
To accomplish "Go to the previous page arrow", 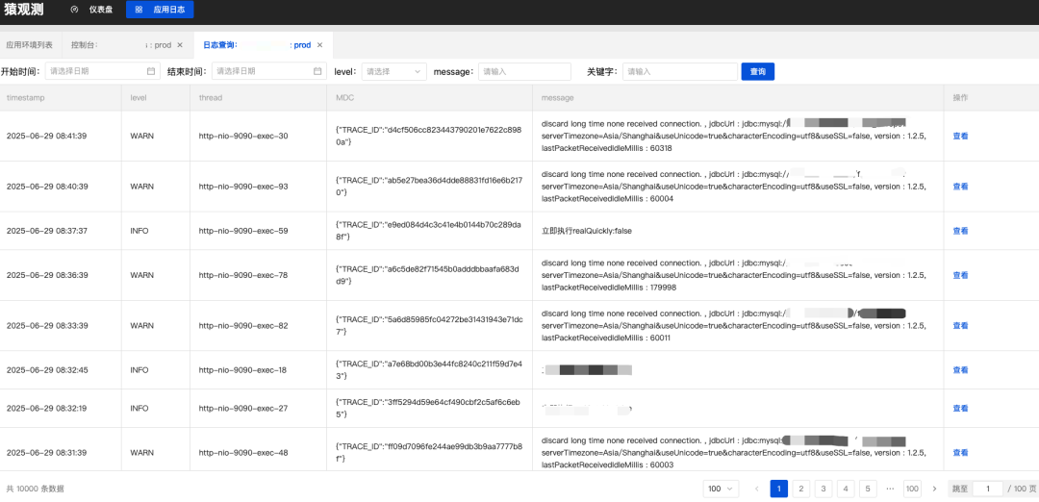I will pyautogui.click(x=757, y=489).
